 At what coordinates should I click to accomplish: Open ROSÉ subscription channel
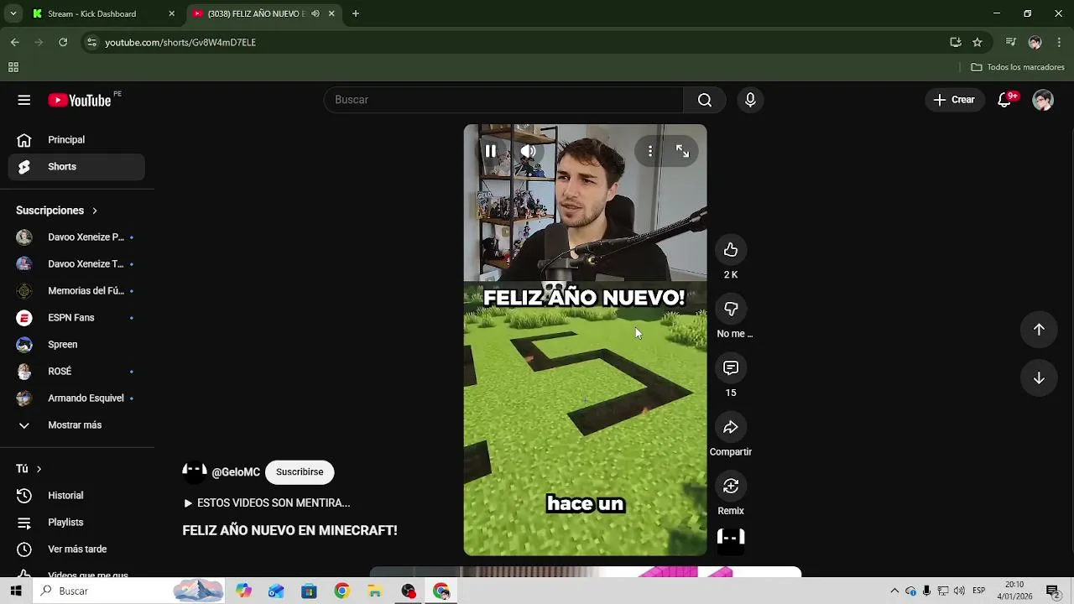point(76,372)
